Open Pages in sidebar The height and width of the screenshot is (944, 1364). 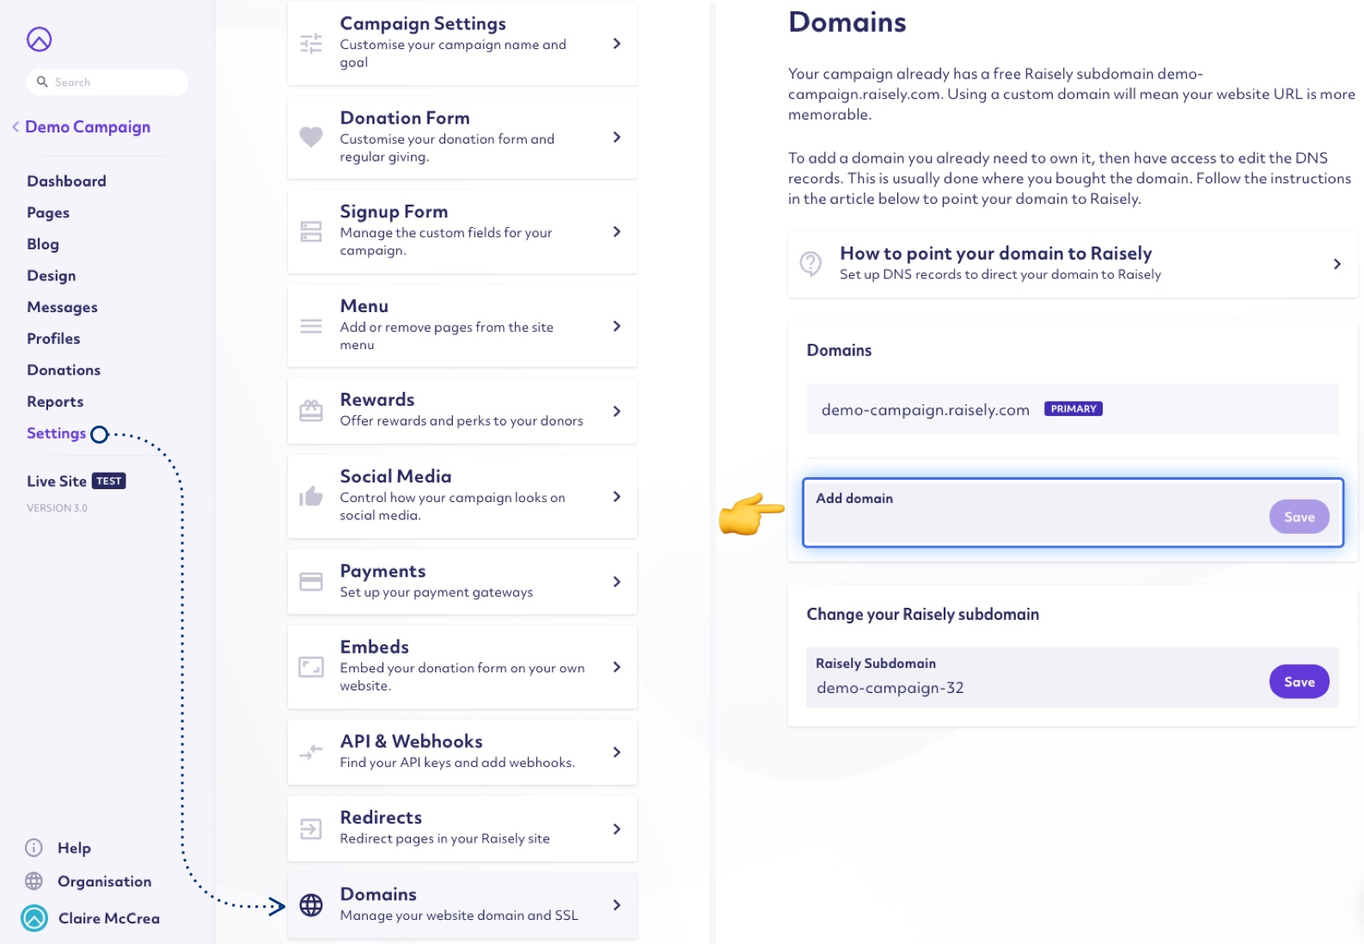pos(48,213)
